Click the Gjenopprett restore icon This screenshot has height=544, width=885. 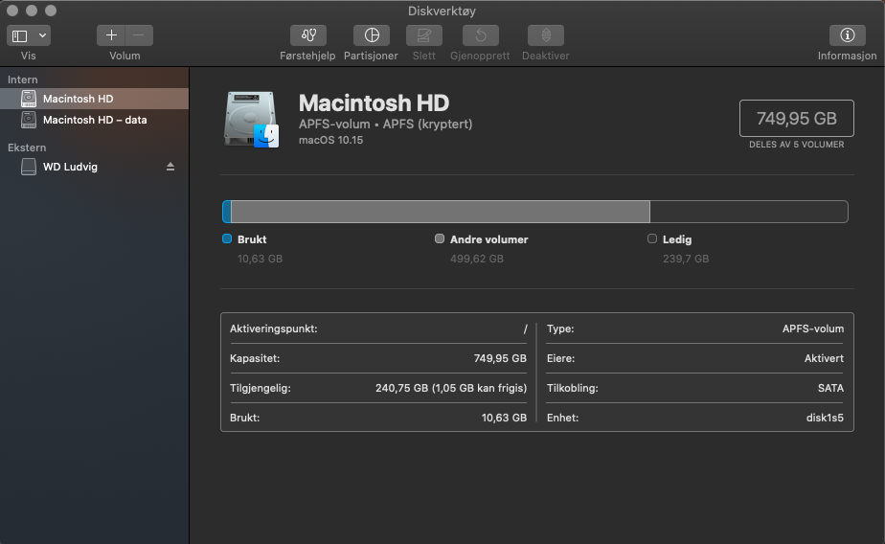(x=480, y=35)
